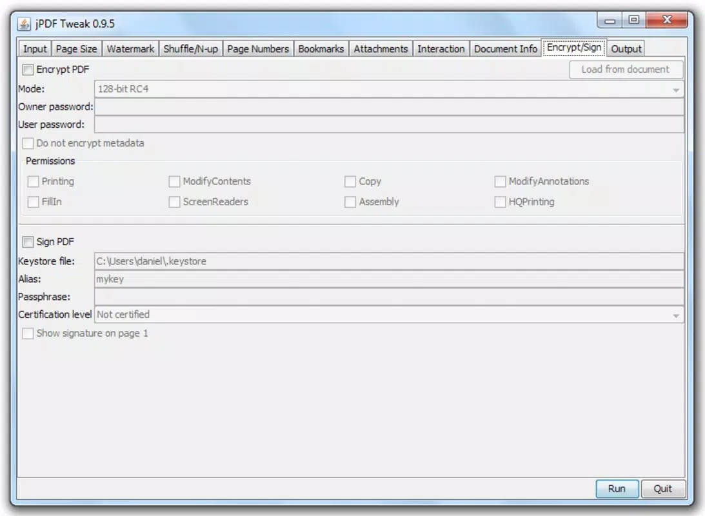Select the Encrypt/Sign tab
This screenshot has width=705, height=516.
pos(574,48)
